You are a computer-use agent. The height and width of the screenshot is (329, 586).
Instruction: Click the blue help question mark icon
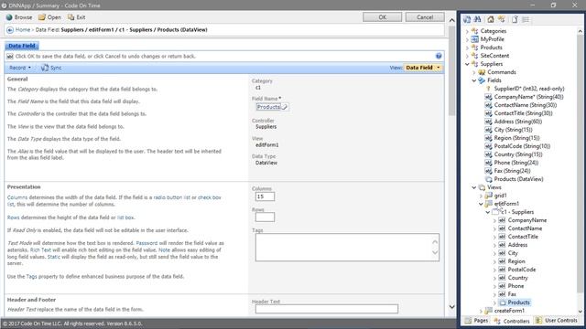[439, 56]
